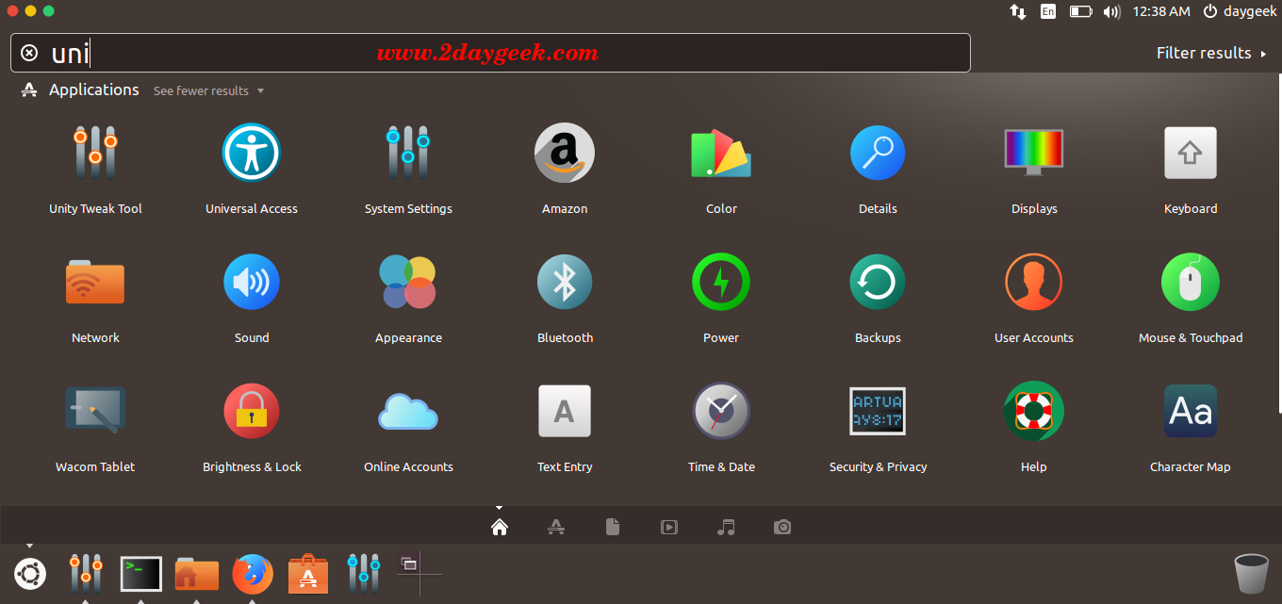This screenshot has width=1282, height=604.
Task: Clear the search text with the X icon
Action: (29, 53)
